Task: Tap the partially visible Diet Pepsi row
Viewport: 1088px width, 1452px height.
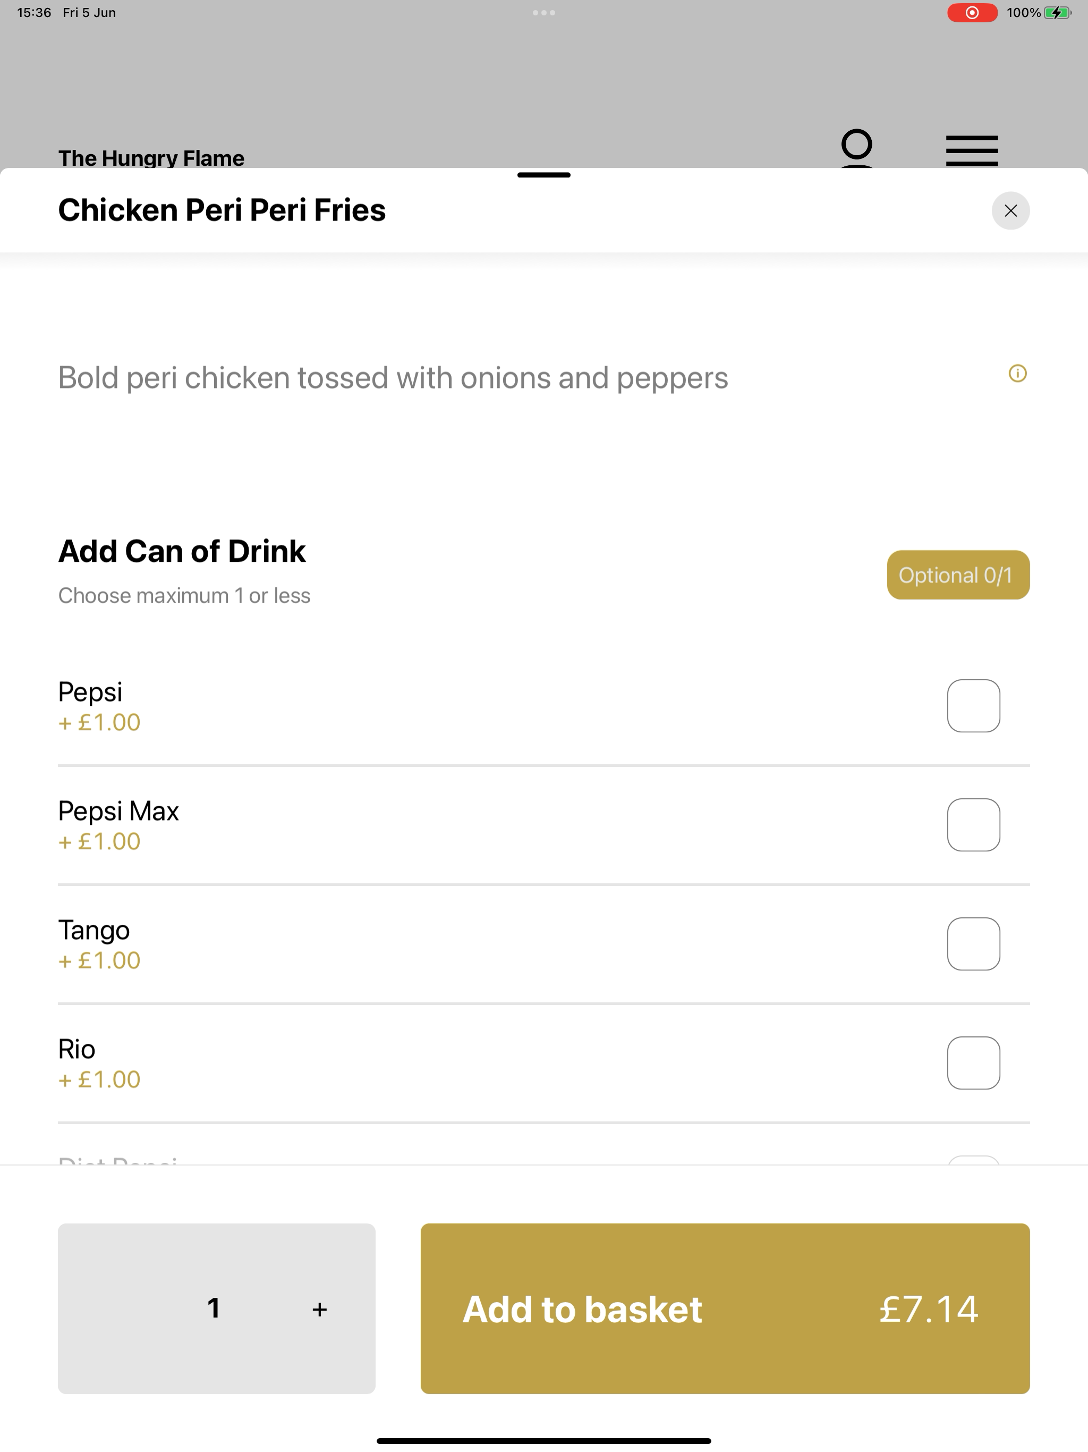Action: coord(543,1159)
